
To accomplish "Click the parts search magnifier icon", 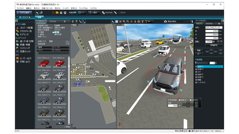I will point(68,43).
